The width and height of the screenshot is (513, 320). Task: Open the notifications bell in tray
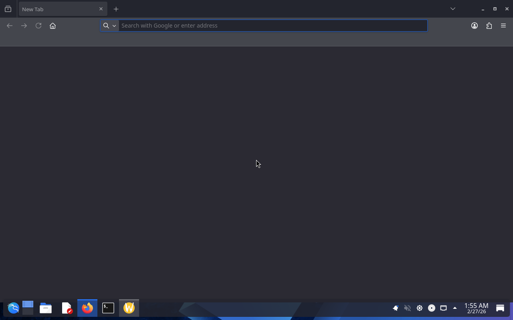tap(396, 308)
